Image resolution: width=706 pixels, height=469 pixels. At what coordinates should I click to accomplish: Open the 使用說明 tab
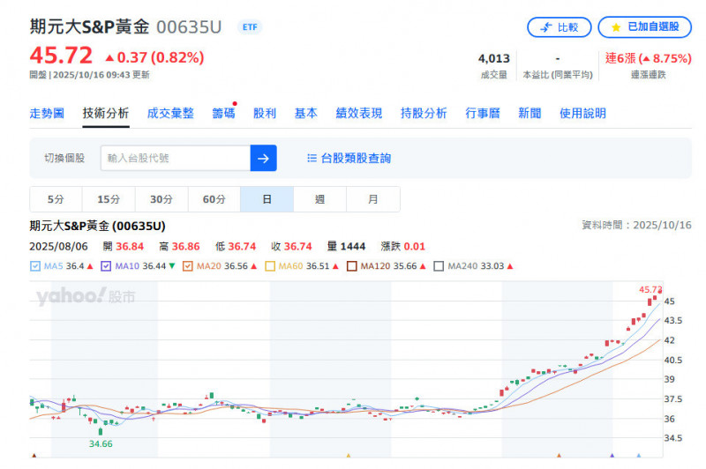click(x=582, y=114)
